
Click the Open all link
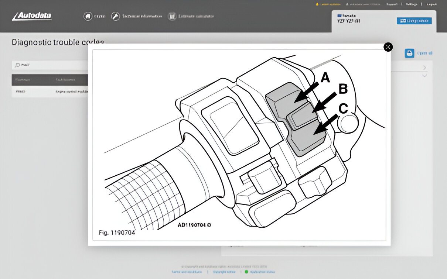(x=424, y=53)
